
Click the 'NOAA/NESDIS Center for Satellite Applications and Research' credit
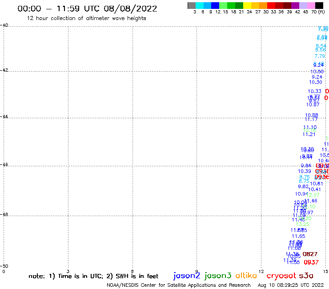click(x=179, y=285)
